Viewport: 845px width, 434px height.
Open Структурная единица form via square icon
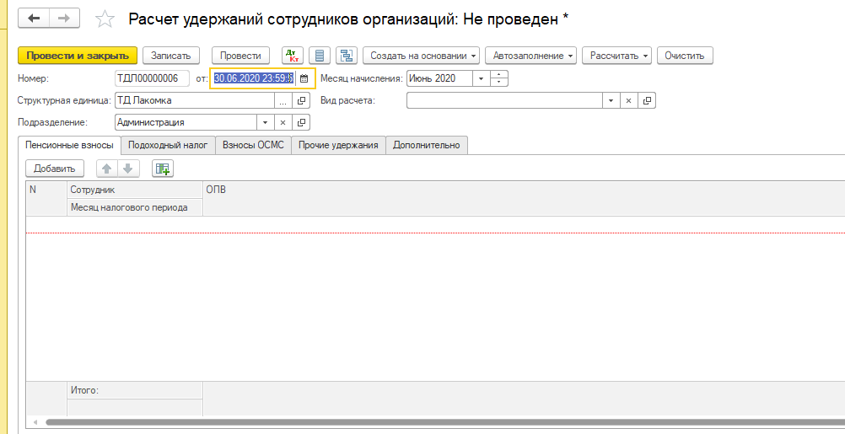[301, 100]
